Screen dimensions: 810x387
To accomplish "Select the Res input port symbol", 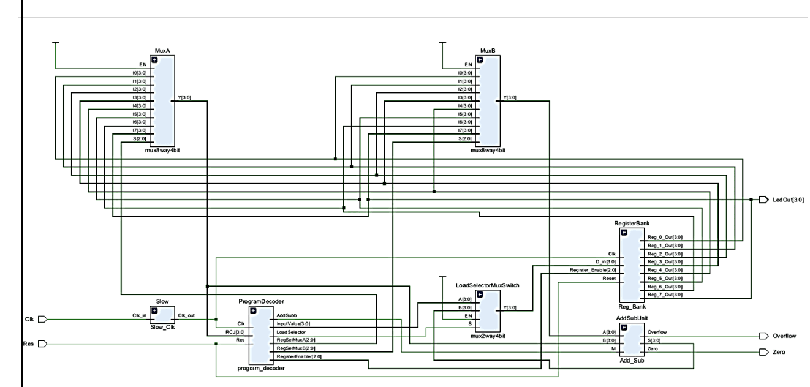I will [42, 344].
